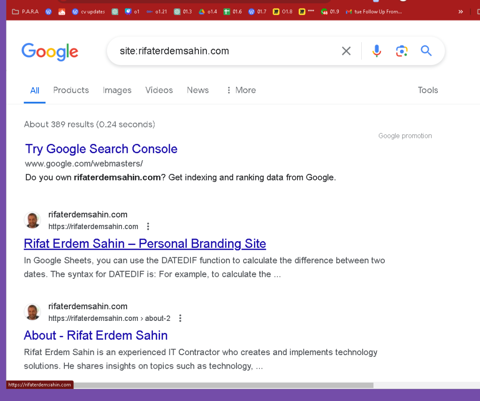Go to Google homepage via logo
The height and width of the screenshot is (401, 480).
tap(50, 52)
